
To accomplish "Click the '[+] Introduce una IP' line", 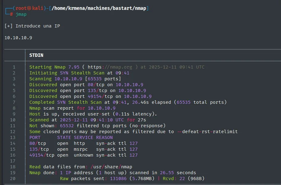I will point(32,26).
